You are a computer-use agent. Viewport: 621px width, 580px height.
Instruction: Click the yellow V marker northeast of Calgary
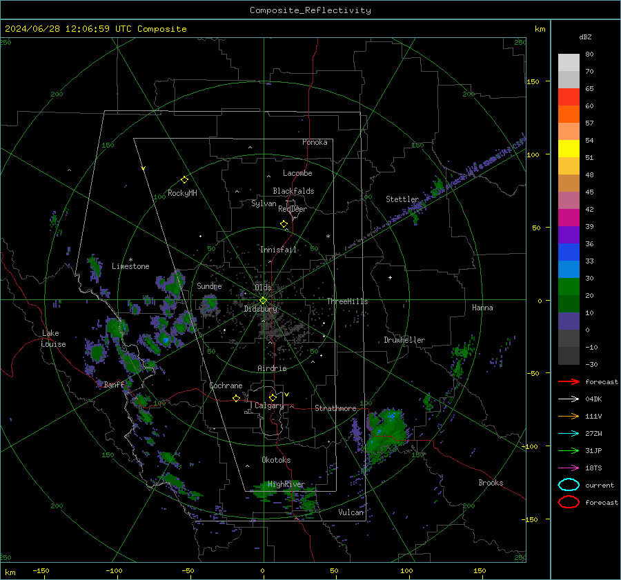(286, 394)
